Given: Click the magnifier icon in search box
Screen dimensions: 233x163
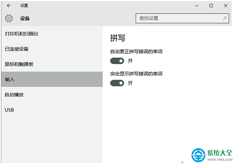Looking at the screenshot, I should pos(225,18).
